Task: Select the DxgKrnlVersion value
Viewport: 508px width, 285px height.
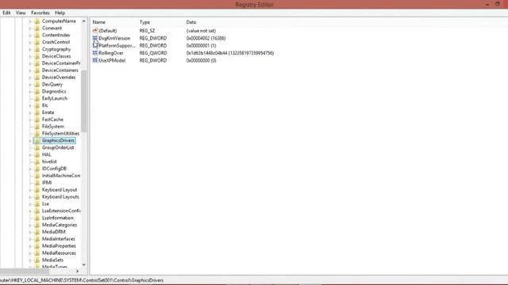Action: (114, 38)
